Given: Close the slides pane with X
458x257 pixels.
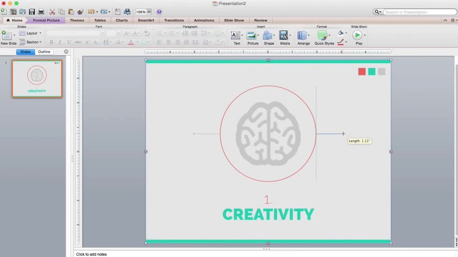Looking at the screenshot, I should click(67, 51).
